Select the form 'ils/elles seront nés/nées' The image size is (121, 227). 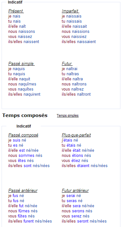(84, 221)
